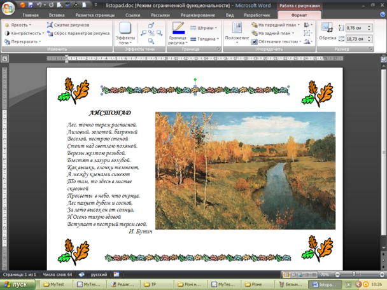Click the tab selector at ruler corner
Viewport: 387px width, 290px height.
(5, 59)
